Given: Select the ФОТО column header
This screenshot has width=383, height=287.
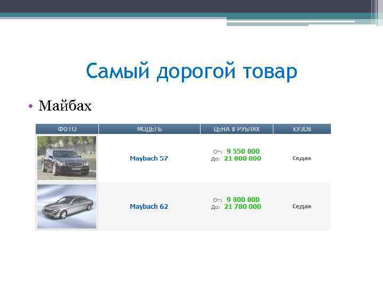Looking at the screenshot, I should point(67,129).
